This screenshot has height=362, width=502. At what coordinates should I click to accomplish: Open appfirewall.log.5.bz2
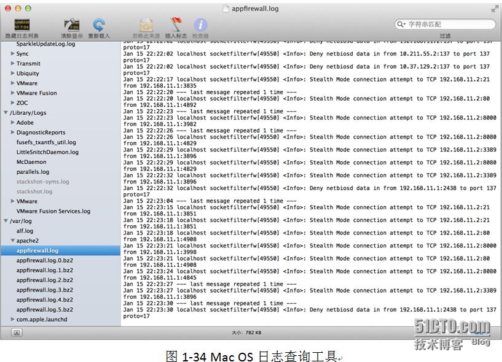(x=44, y=310)
